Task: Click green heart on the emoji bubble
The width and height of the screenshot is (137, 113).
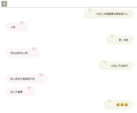Action: (110, 101)
